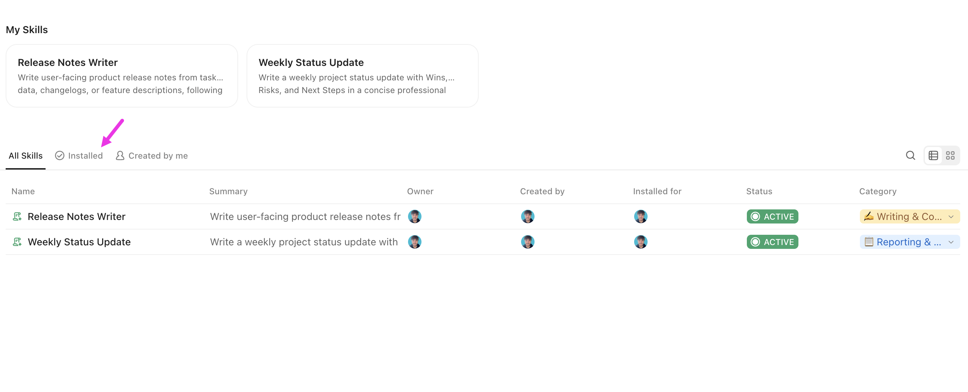Viewport: 968px width, 392px height.
Task: Open Weekly Status Update card in My Skills
Action: [362, 76]
